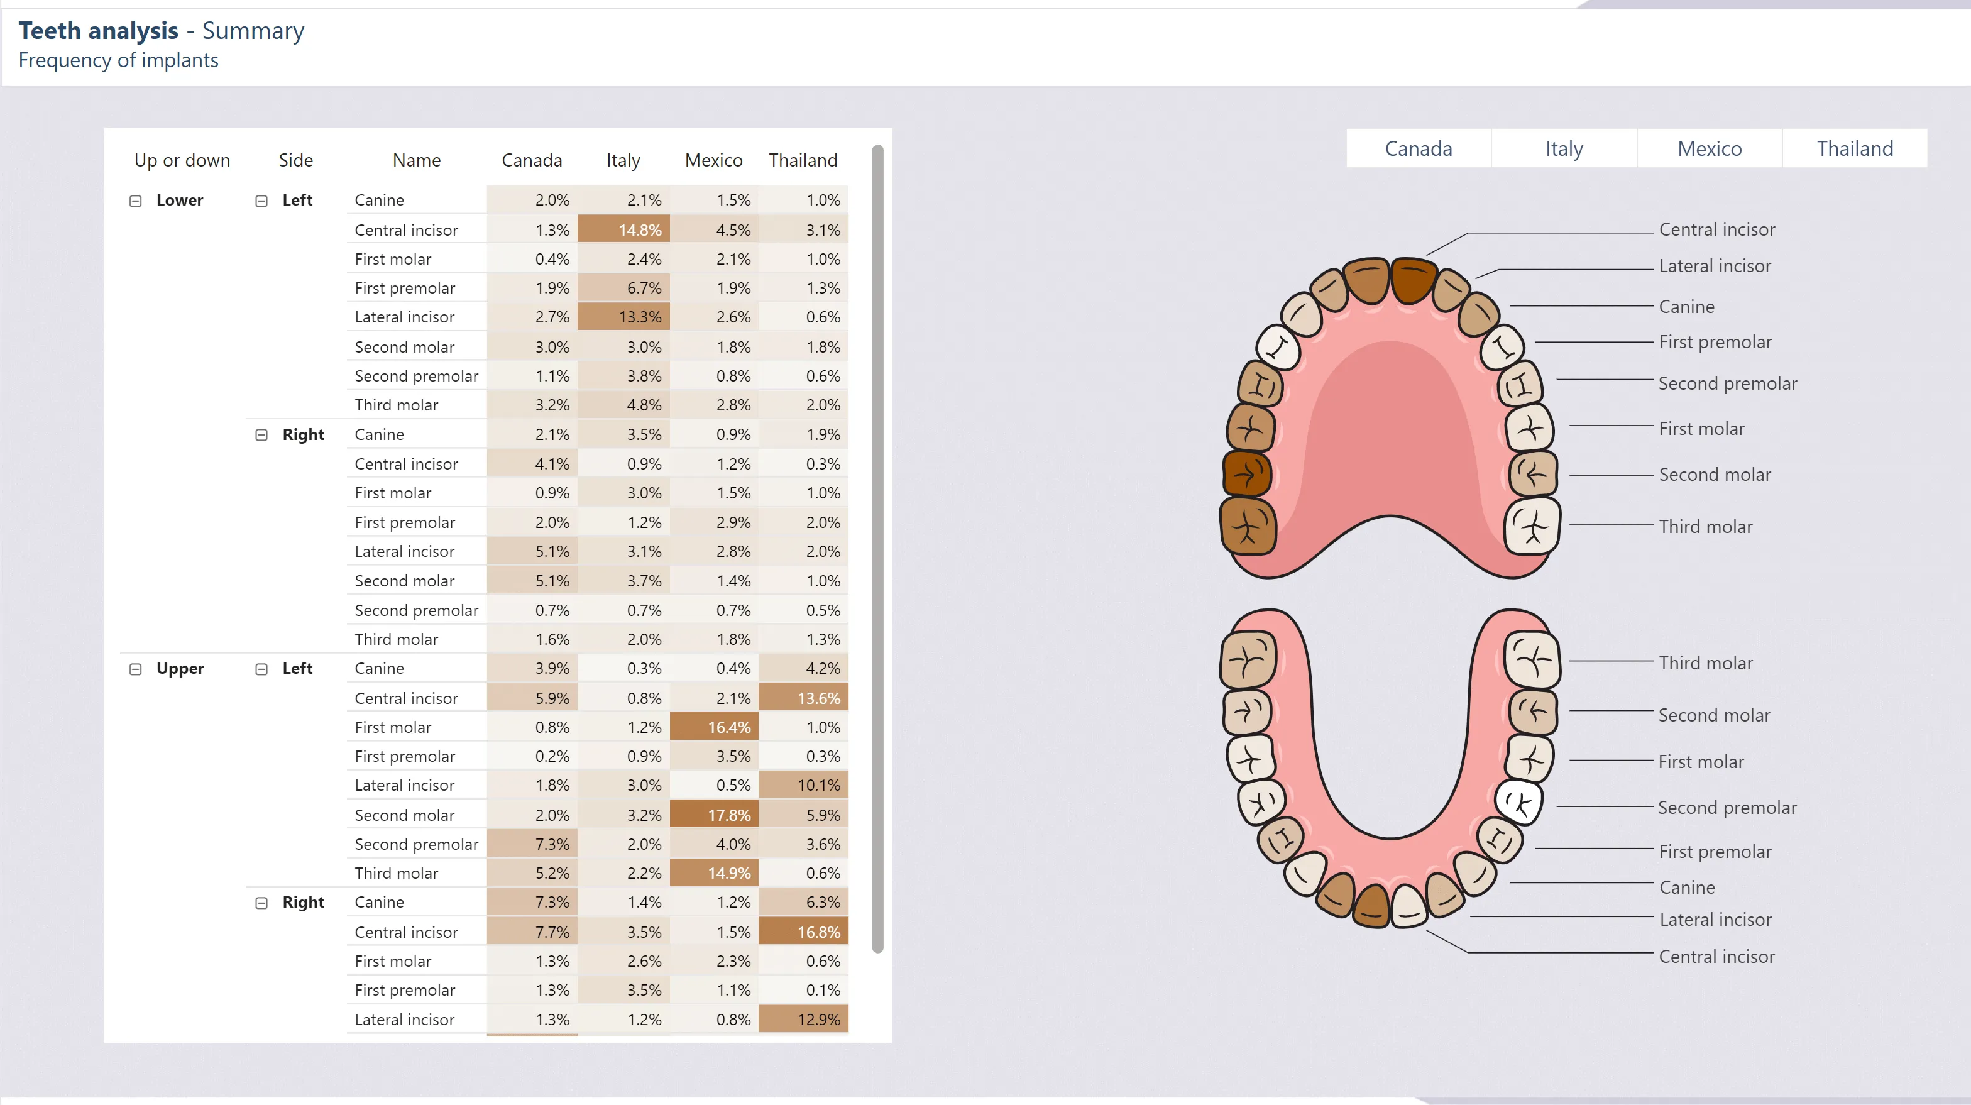Click the Italy column header

[x=623, y=160]
